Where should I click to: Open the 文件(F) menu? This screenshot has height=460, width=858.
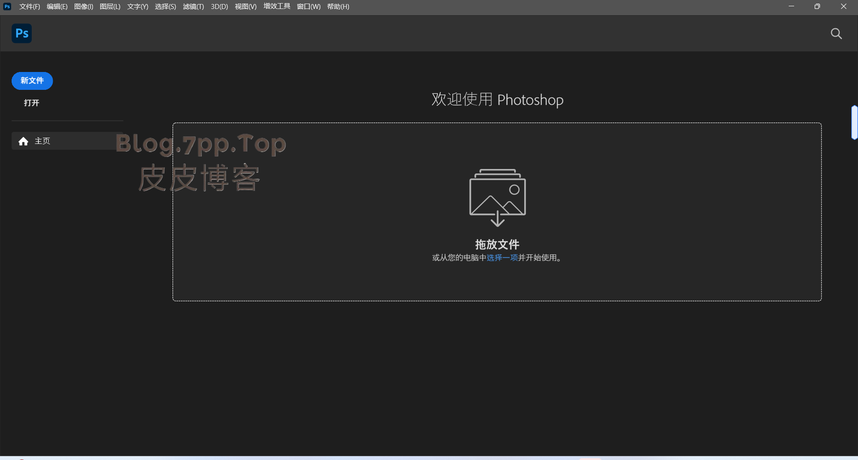[29, 7]
